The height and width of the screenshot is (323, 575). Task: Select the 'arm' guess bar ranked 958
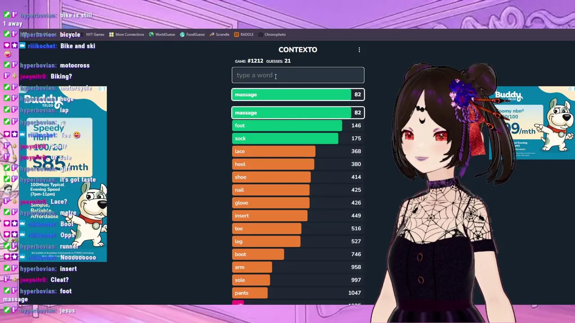pos(298,267)
